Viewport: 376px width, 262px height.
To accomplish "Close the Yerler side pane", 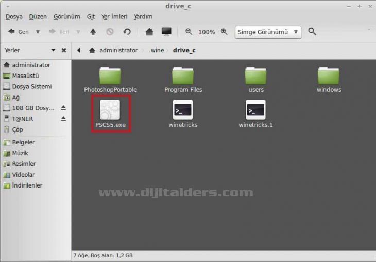I will pos(64,50).
